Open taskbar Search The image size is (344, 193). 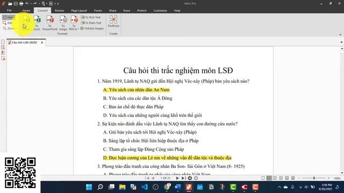point(100,187)
